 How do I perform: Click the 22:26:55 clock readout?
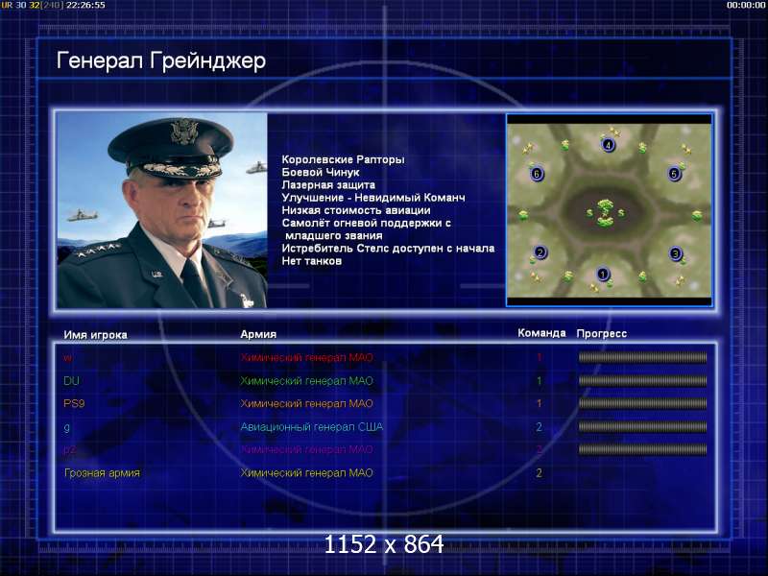(85, 5)
